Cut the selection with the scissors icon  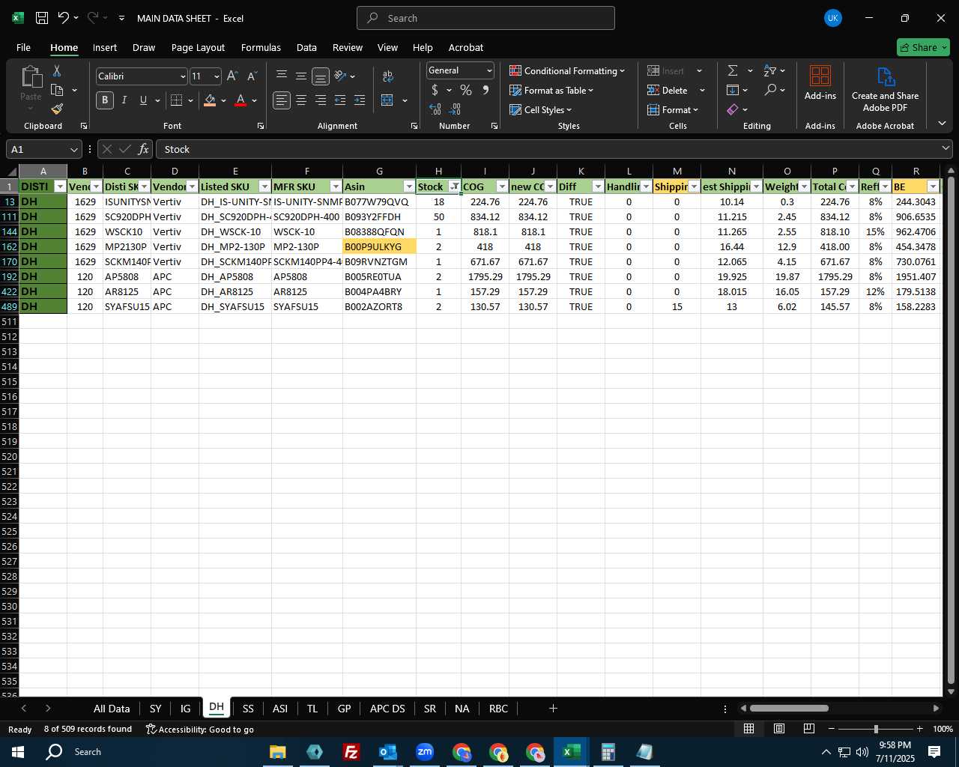click(x=57, y=70)
